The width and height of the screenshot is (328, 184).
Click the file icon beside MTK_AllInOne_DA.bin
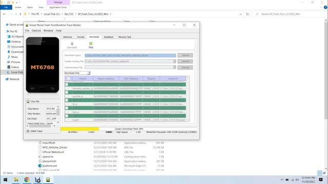tap(40, 147)
